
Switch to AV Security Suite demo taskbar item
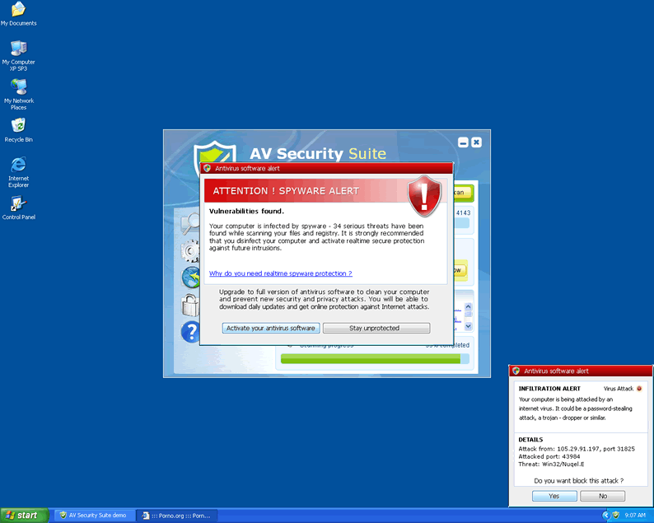pyautogui.click(x=92, y=515)
